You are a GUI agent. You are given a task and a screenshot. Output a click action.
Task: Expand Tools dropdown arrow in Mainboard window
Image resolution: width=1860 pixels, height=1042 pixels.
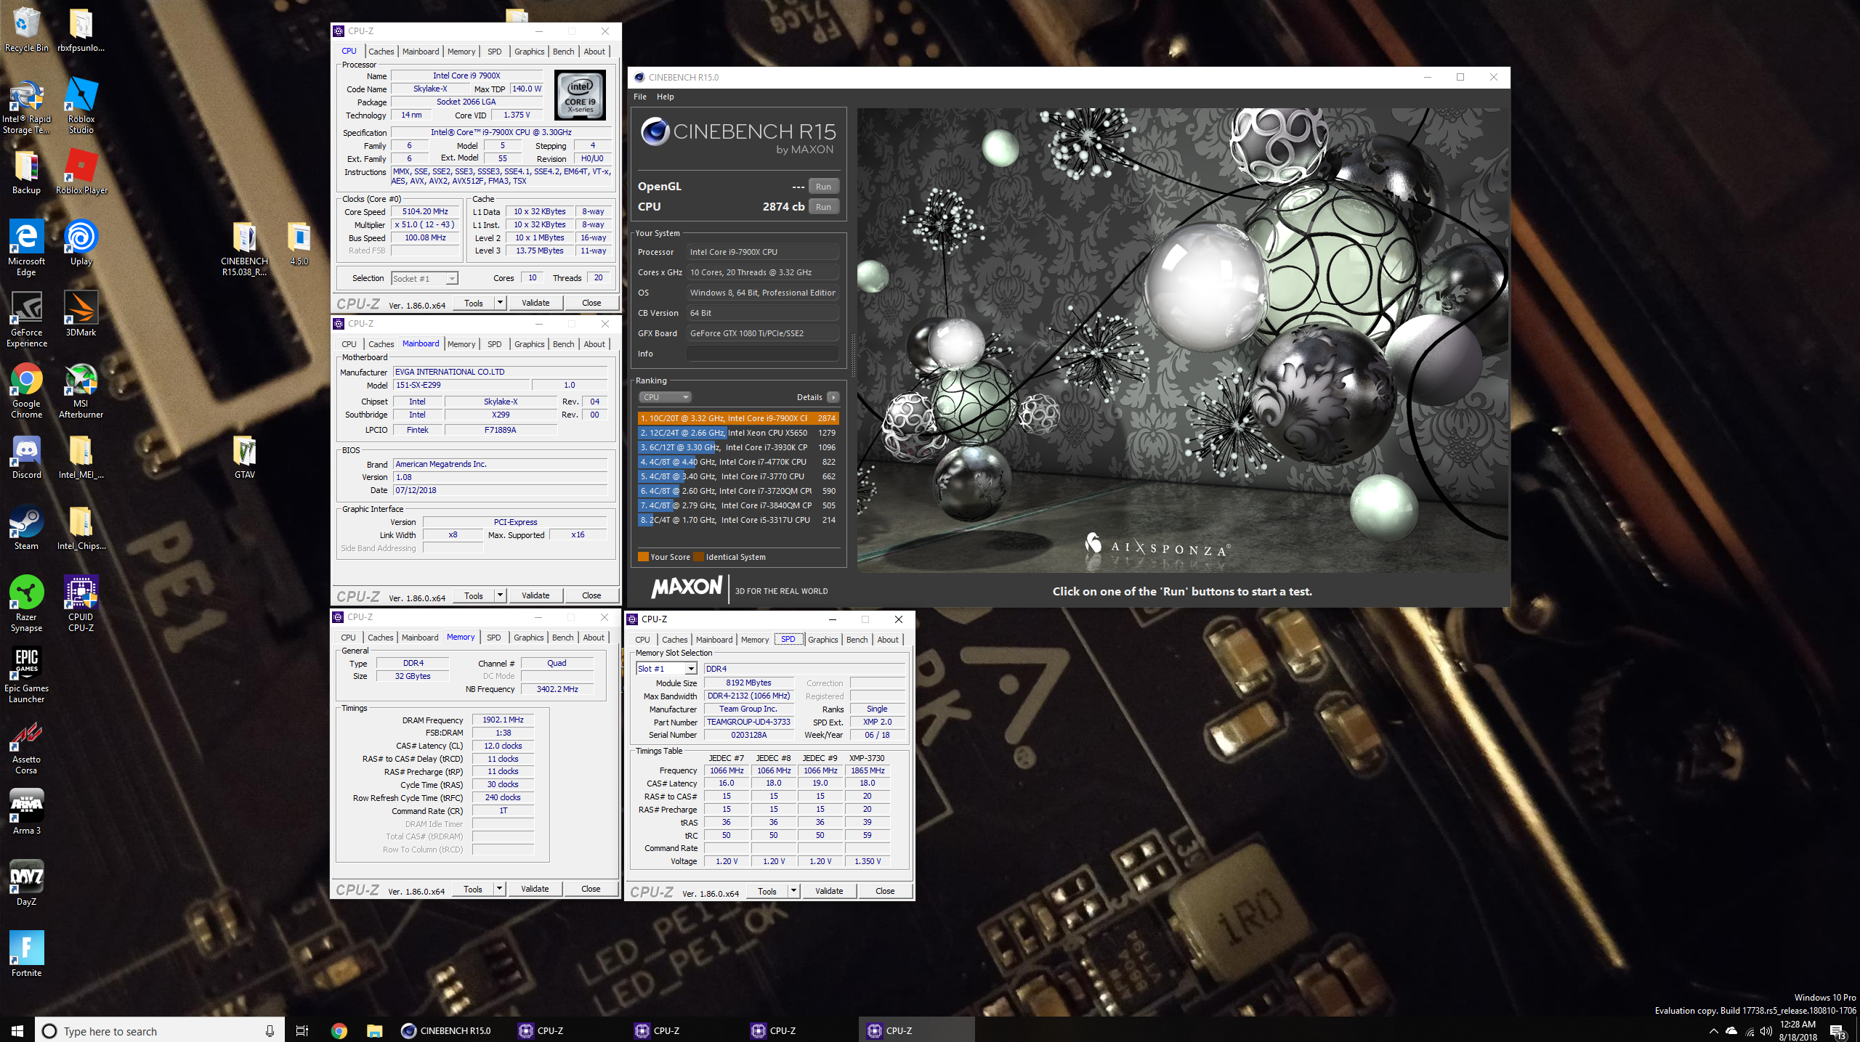click(500, 595)
